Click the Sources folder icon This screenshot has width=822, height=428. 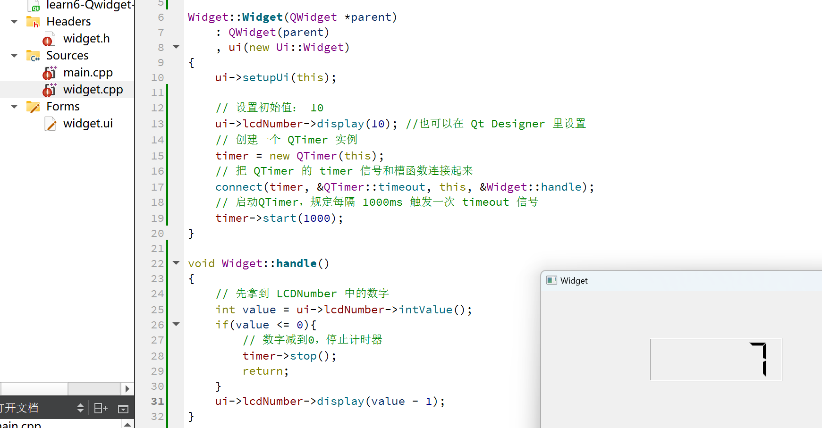[33, 56]
